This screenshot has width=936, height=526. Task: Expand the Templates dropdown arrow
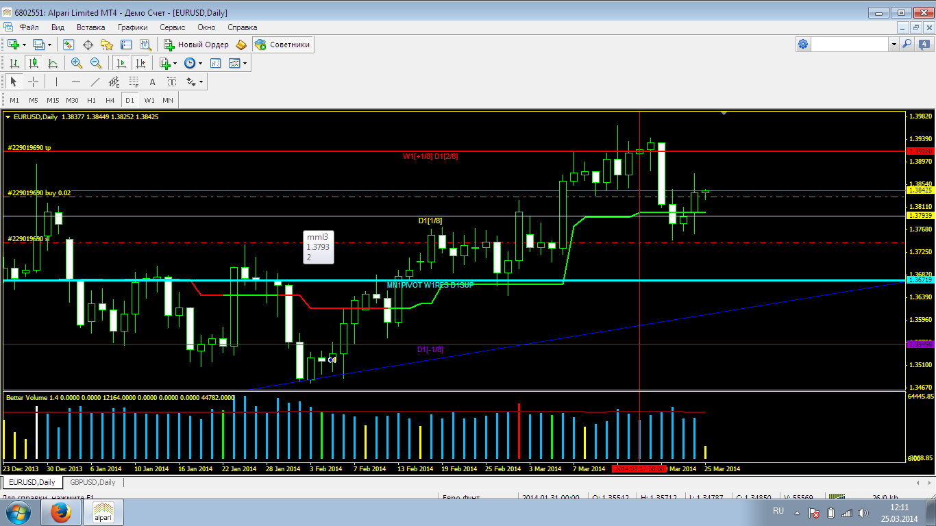245,63
